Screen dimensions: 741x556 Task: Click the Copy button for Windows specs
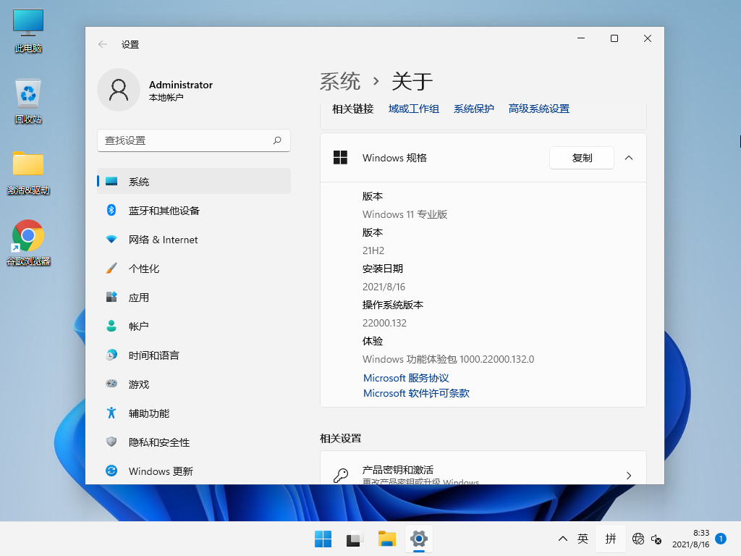(582, 158)
